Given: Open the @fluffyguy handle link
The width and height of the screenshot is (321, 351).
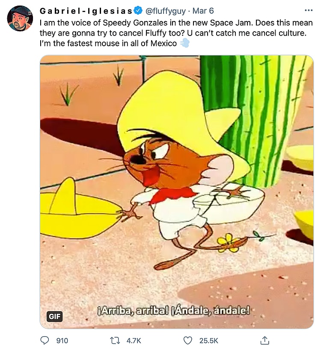Looking at the screenshot, I should point(166,11).
